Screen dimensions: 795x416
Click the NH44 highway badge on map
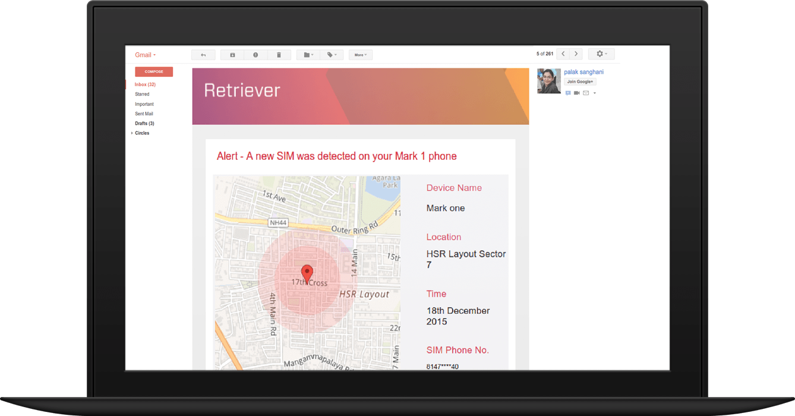pyautogui.click(x=277, y=223)
